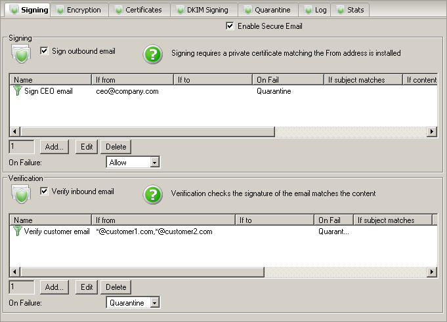This screenshot has width=447, height=322.
Task: Click the shield icon on Encryption tab
Action: tap(60, 10)
